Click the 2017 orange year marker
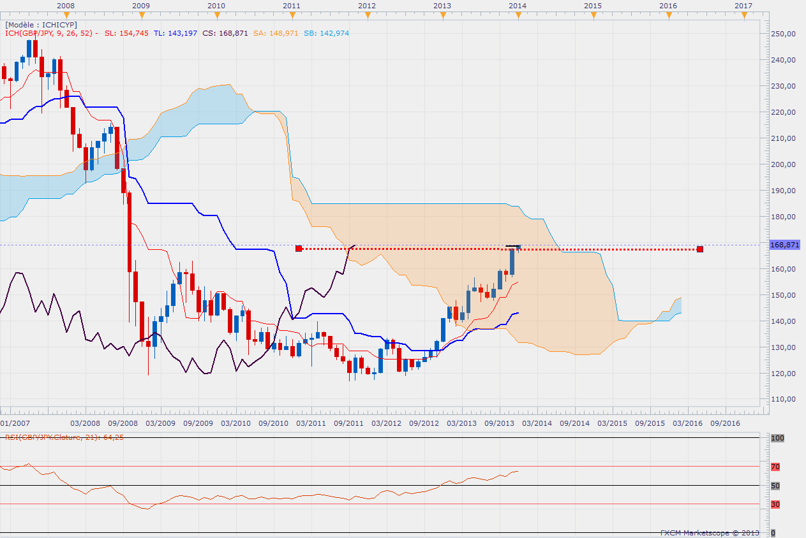The height and width of the screenshot is (538, 806). click(x=743, y=15)
